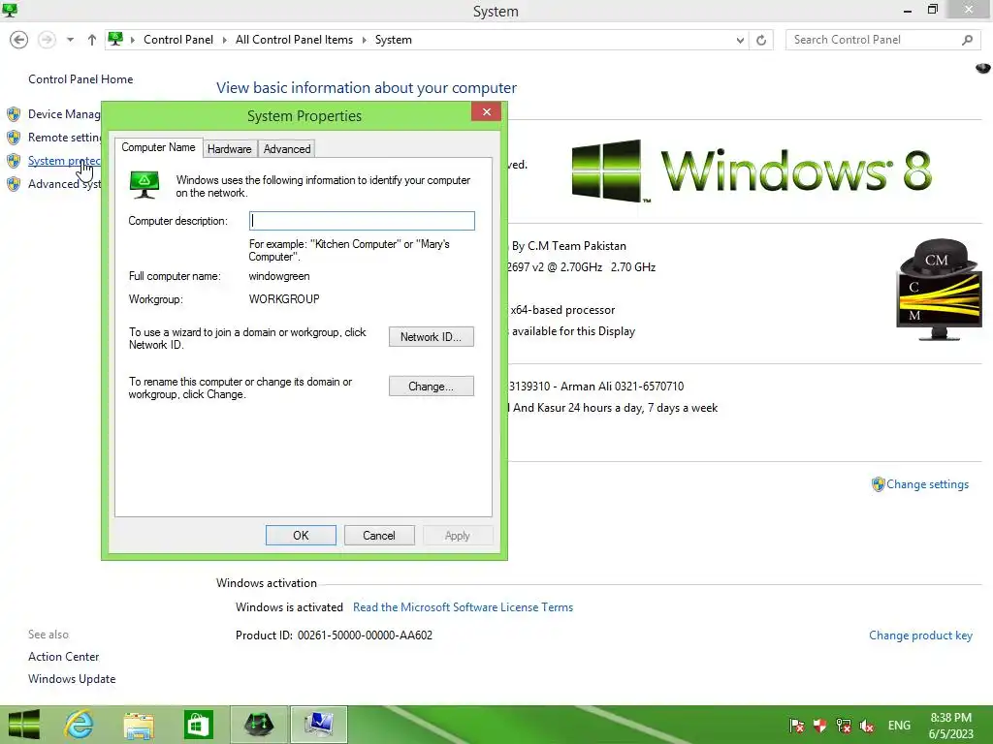Image resolution: width=993 pixels, height=744 pixels.
Task: Read the Microsoft Software License Terms
Action: (463, 606)
